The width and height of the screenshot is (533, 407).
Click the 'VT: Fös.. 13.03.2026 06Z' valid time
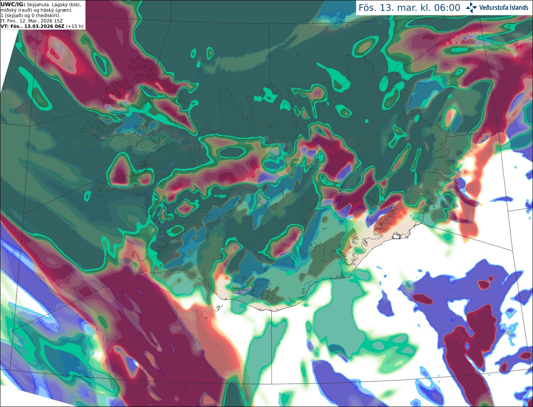pyautogui.click(x=32, y=26)
